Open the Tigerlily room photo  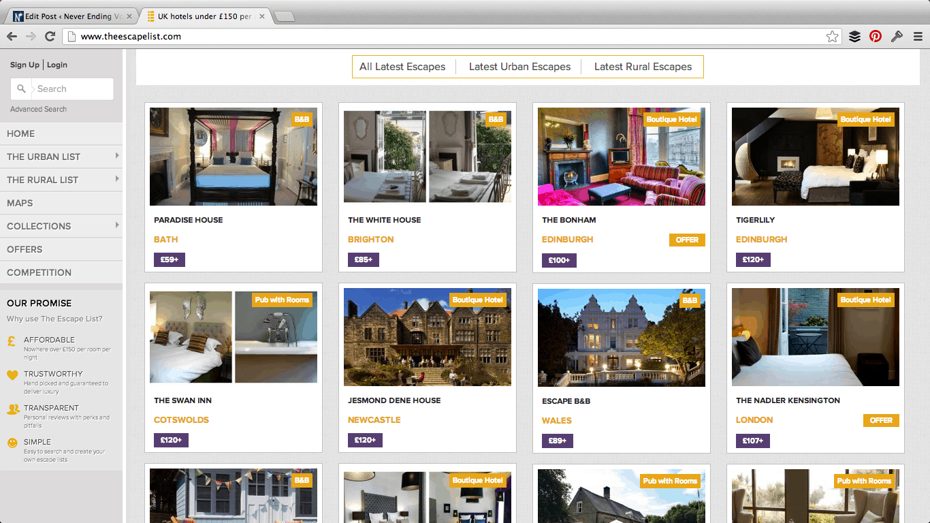(816, 157)
